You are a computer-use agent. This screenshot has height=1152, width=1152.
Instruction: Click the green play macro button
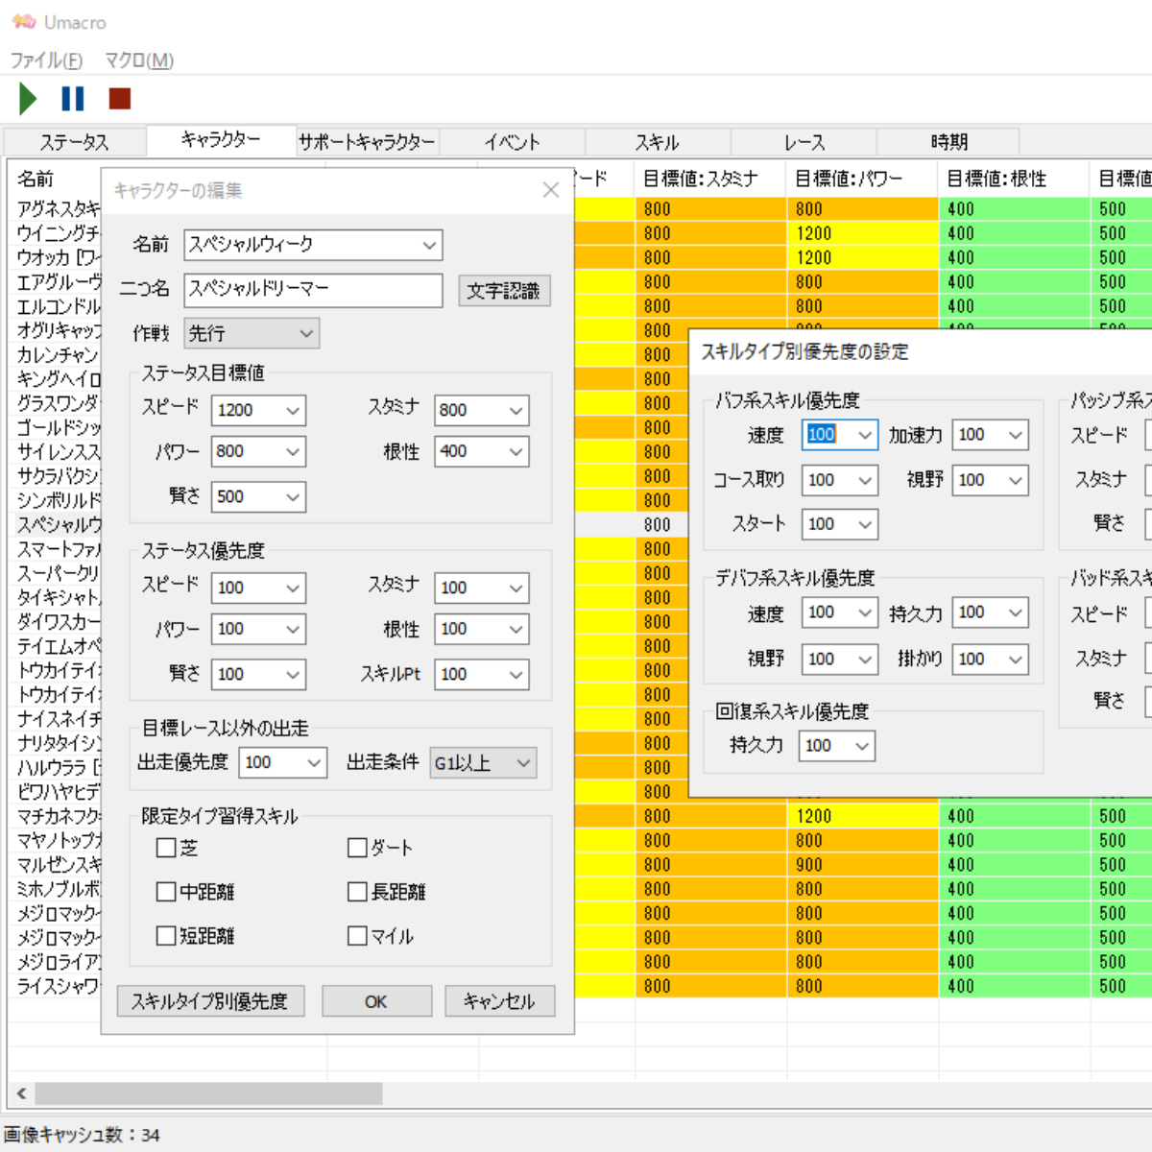(28, 99)
